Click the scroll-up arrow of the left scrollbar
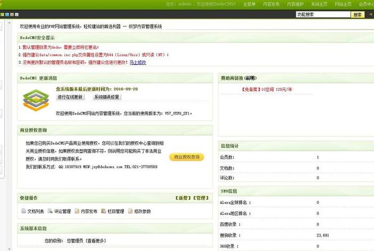Viewport: 374px width, 251px height. (x=9, y=23)
